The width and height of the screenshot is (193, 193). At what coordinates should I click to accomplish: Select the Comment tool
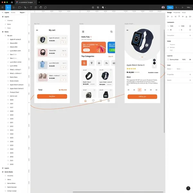click(x=45, y=7)
